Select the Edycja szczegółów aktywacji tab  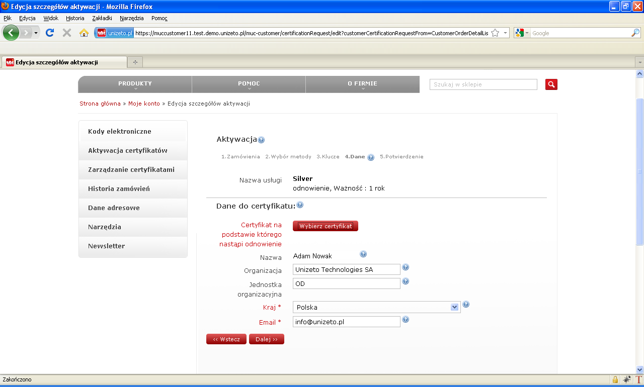(64, 62)
